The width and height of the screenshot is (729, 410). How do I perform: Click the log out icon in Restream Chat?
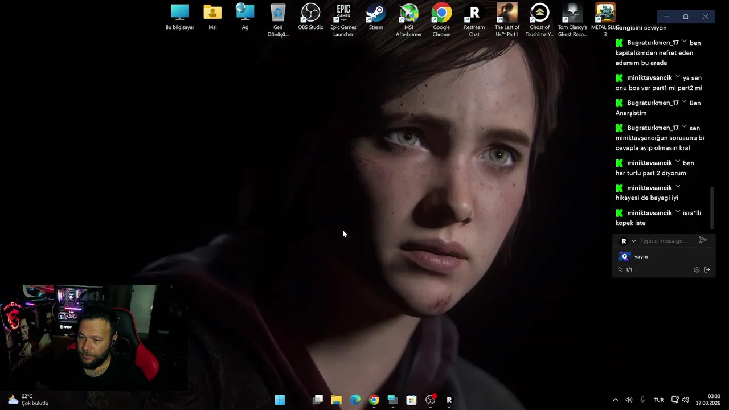tap(707, 270)
